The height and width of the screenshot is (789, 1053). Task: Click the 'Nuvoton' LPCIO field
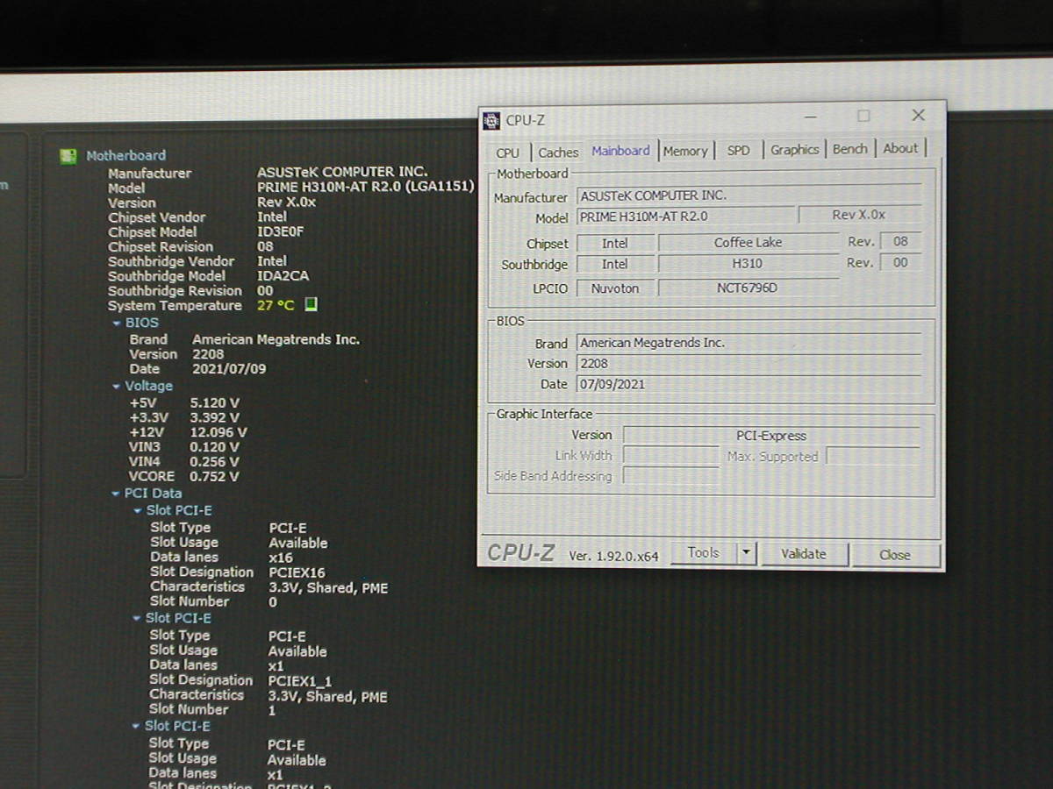coord(615,288)
